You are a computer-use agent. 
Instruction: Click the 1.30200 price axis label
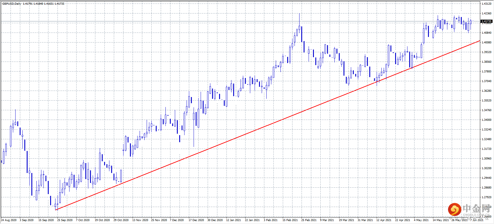[x=486, y=168]
